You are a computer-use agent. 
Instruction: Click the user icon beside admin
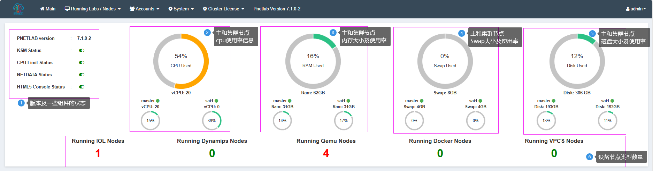[628, 9]
